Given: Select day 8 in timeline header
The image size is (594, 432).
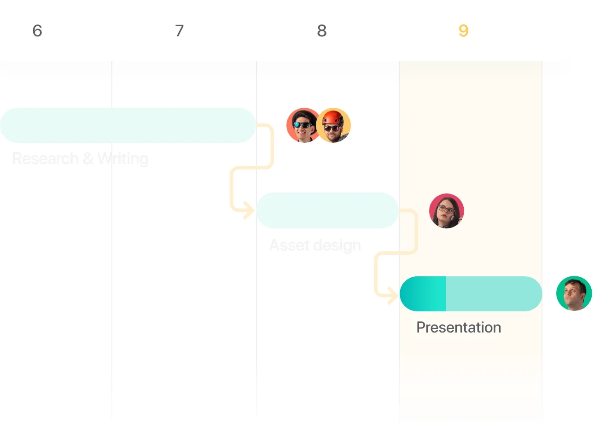Looking at the screenshot, I should (x=322, y=31).
